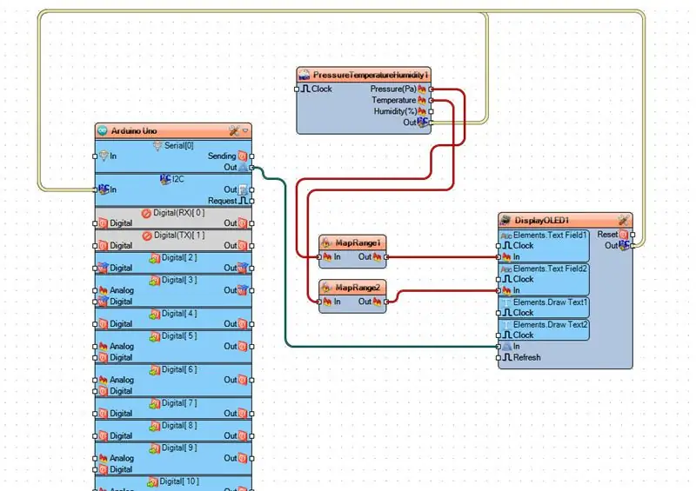
Task: Click the Serial[0] channel header icon
Action: click(157, 145)
